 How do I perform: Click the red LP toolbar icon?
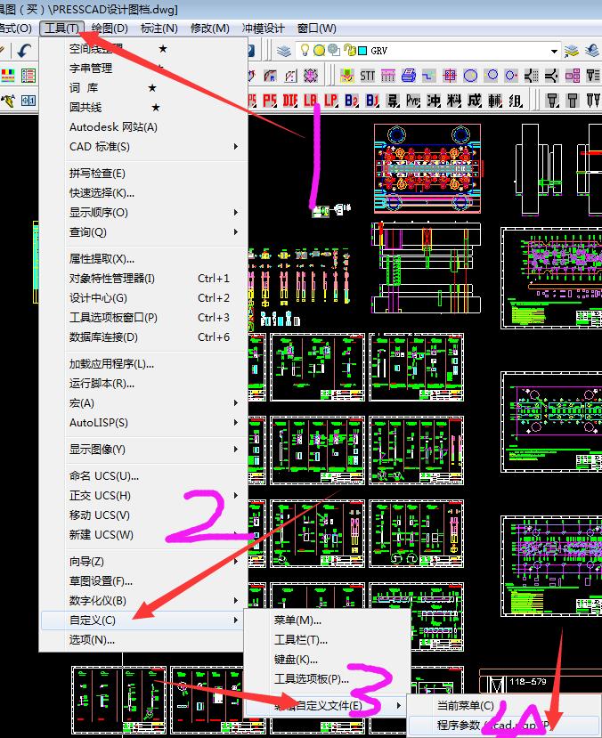pos(331,101)
